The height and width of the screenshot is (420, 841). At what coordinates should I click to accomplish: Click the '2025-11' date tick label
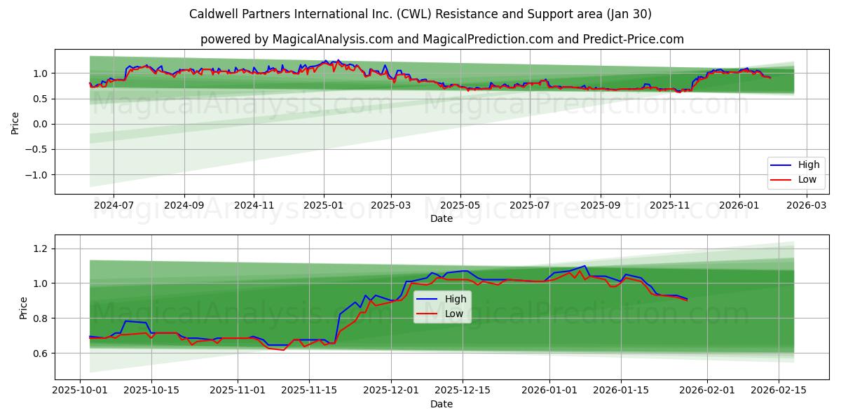670,206
